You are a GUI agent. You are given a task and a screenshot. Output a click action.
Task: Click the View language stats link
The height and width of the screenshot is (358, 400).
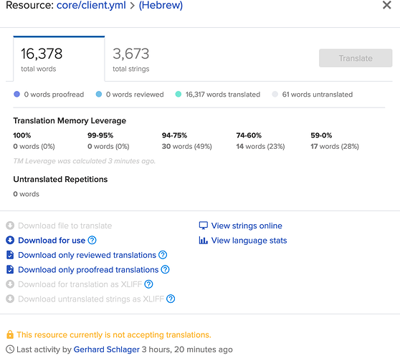[249, 241]
